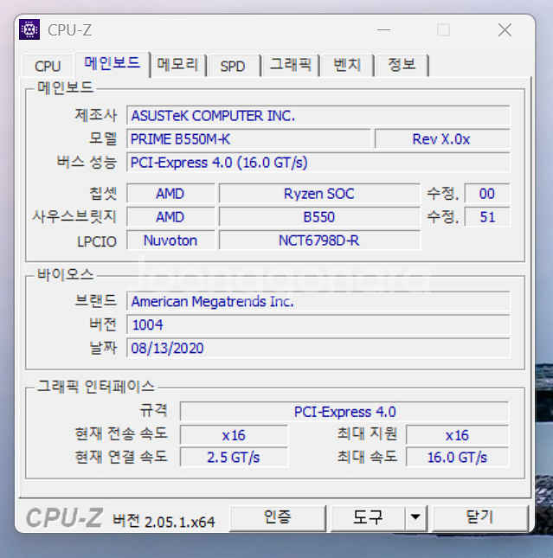This screenshot has height=558, width=553.
Task: Go to the 벤치 tab
Action: tap(347, 65)
